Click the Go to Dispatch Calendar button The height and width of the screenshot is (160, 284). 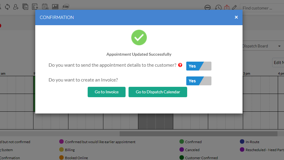158,92
